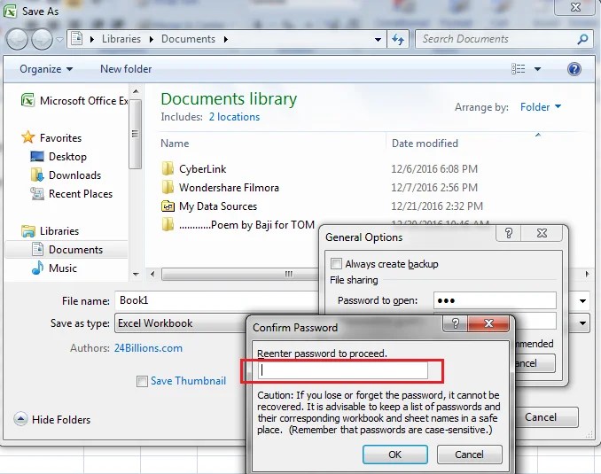Open the Organize menu
Image resolution: width=601 pixels, height=474 pixels.
tap(46, 69)
